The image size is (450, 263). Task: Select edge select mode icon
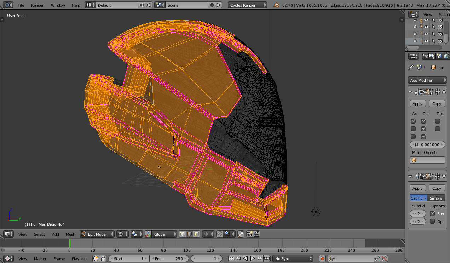click(x=189, y=234)
